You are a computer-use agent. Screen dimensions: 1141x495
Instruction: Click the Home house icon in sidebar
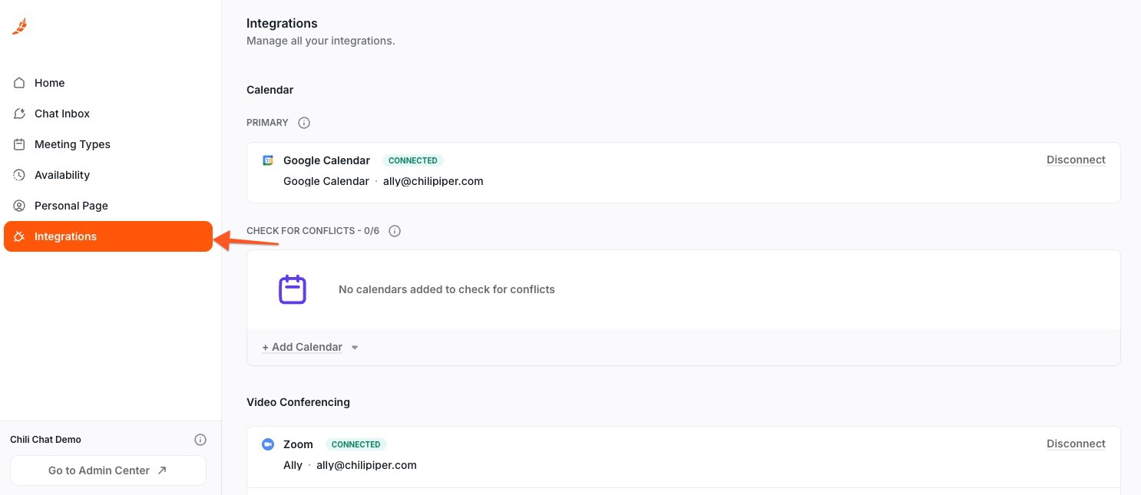(19, 83)
